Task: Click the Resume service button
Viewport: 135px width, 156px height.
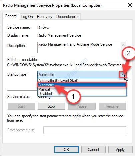Action: (112, 106)
